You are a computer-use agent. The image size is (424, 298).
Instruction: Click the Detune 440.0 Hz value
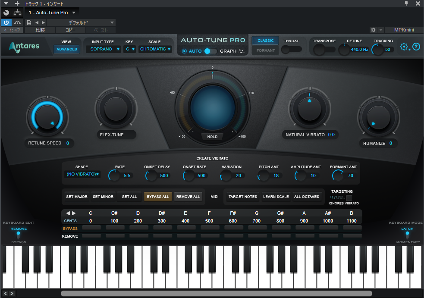pyautogui.click(x=359, y=50)
